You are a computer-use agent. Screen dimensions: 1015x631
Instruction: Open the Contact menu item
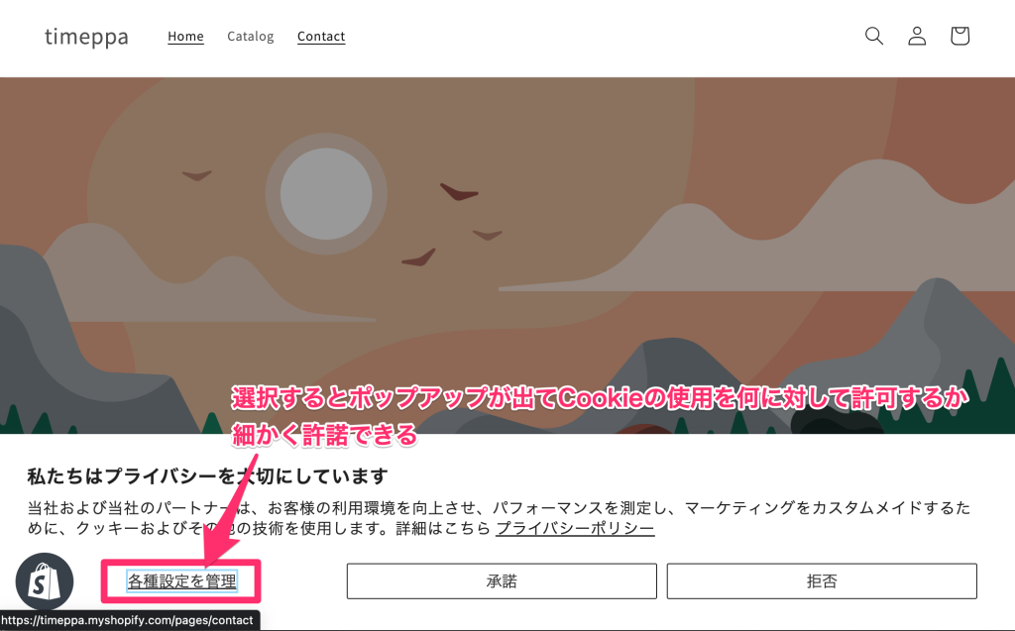point(320,36)
